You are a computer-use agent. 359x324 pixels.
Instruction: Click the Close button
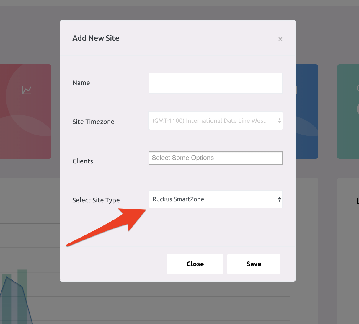(195, 264)
